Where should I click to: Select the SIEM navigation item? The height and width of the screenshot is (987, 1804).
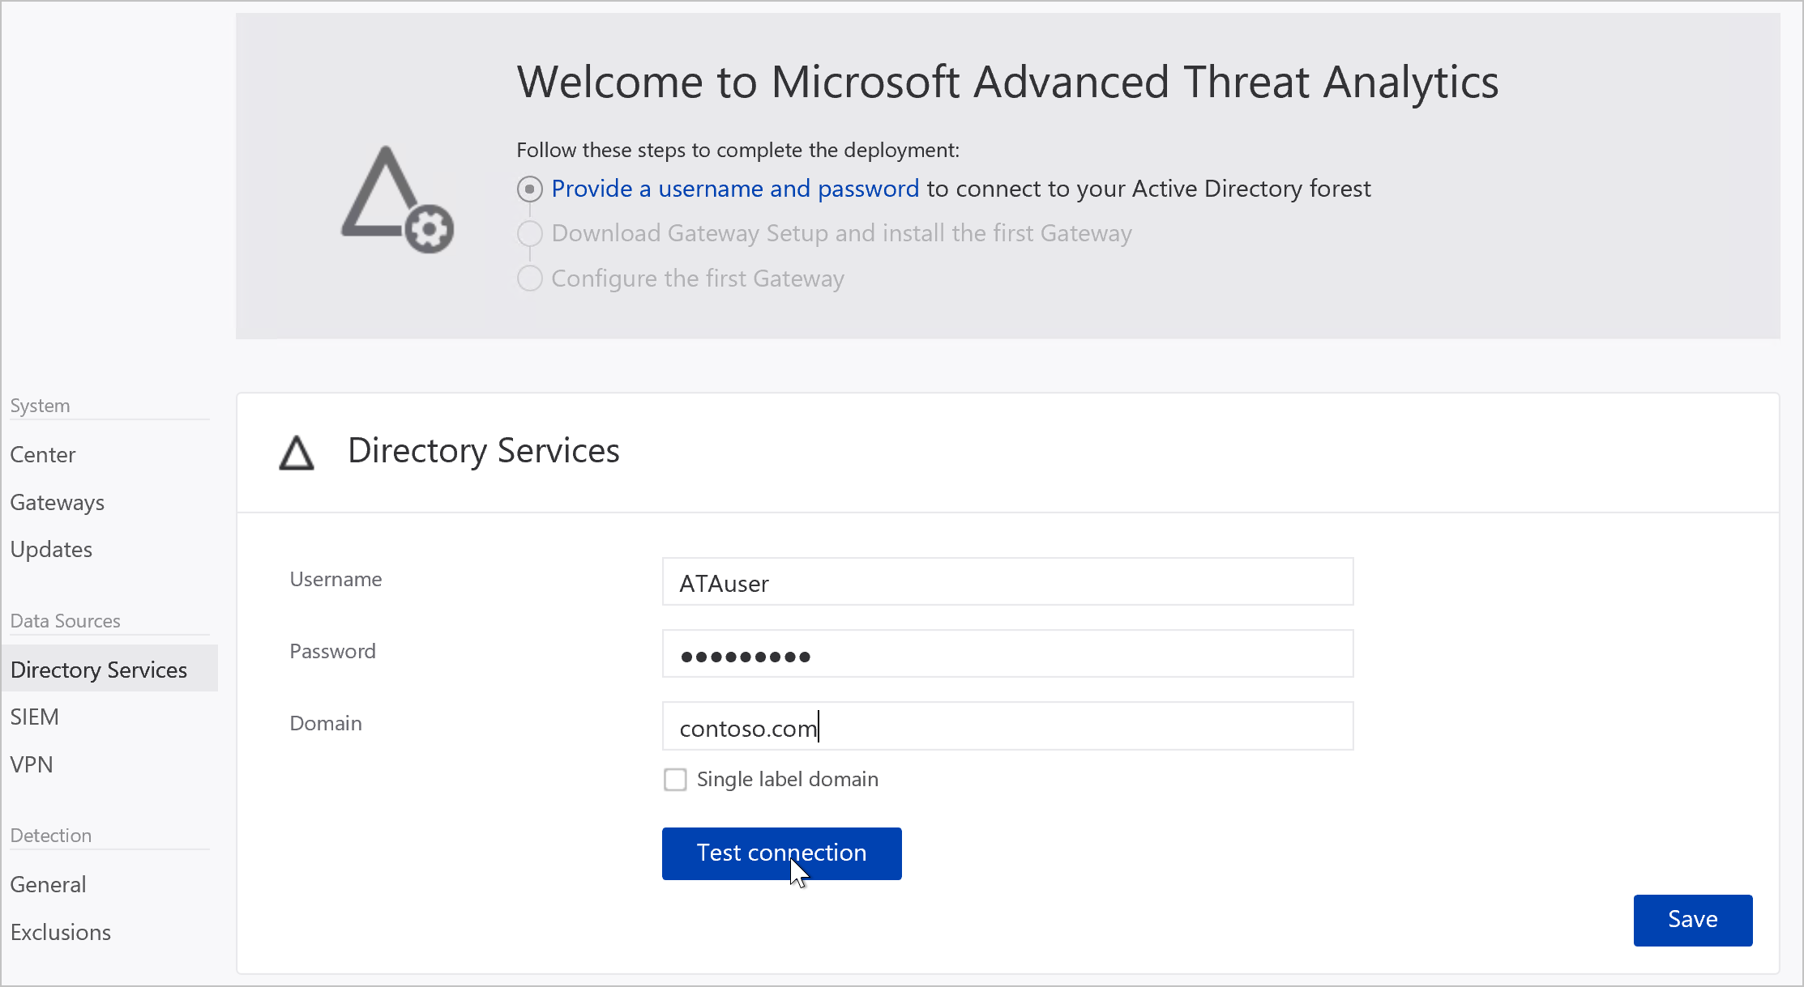(33, 716)
